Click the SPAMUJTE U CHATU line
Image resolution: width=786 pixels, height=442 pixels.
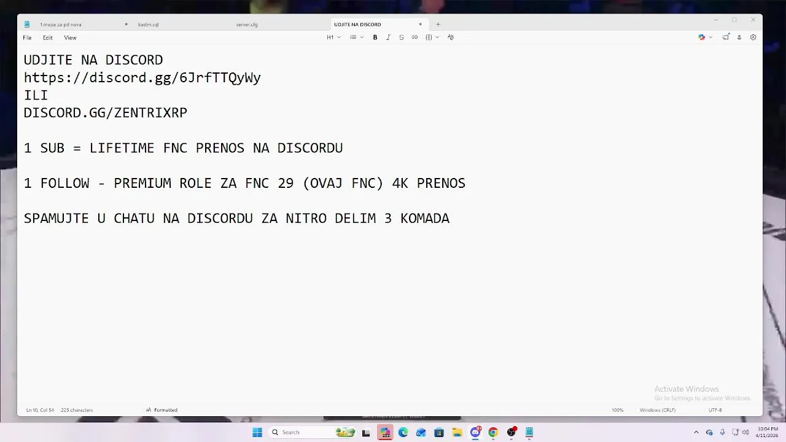coord(236,219)
